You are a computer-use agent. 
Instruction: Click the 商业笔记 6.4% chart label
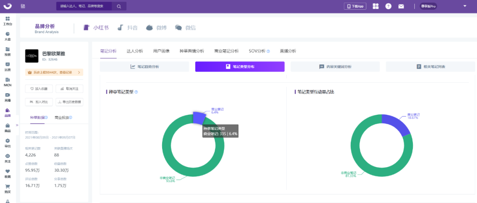pos(217,111)
